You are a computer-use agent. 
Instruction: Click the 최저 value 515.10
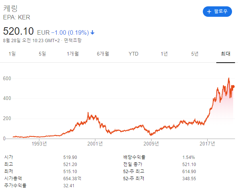70,172
